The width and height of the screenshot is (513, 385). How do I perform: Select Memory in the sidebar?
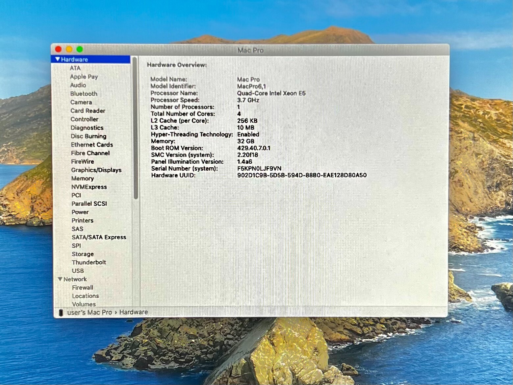pyautogui.click(x=83, y=179)
